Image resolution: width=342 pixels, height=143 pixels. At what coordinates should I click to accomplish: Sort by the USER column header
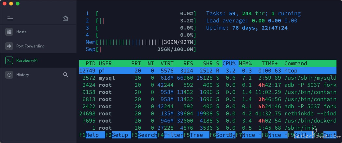tap(105, 63)
